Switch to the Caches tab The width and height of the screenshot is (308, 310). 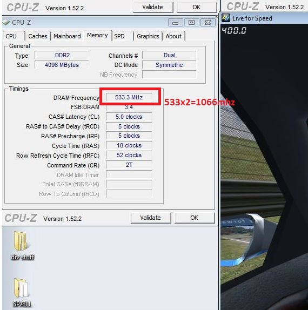[x=38, y=36]
